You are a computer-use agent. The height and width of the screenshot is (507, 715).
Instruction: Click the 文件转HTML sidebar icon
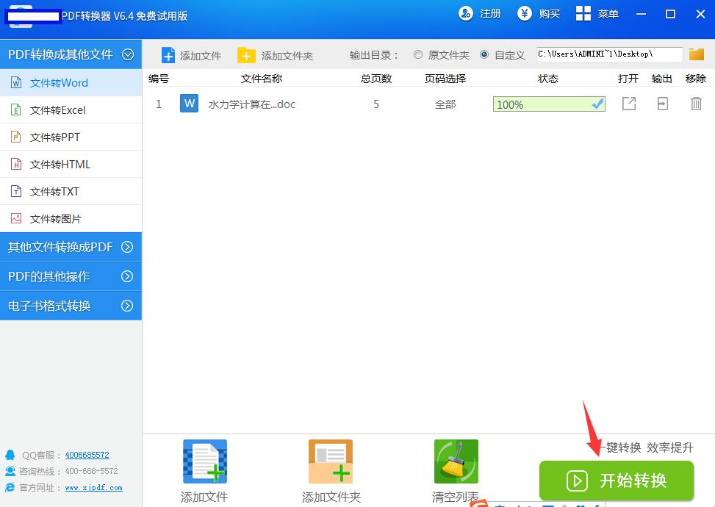point(16,164)
